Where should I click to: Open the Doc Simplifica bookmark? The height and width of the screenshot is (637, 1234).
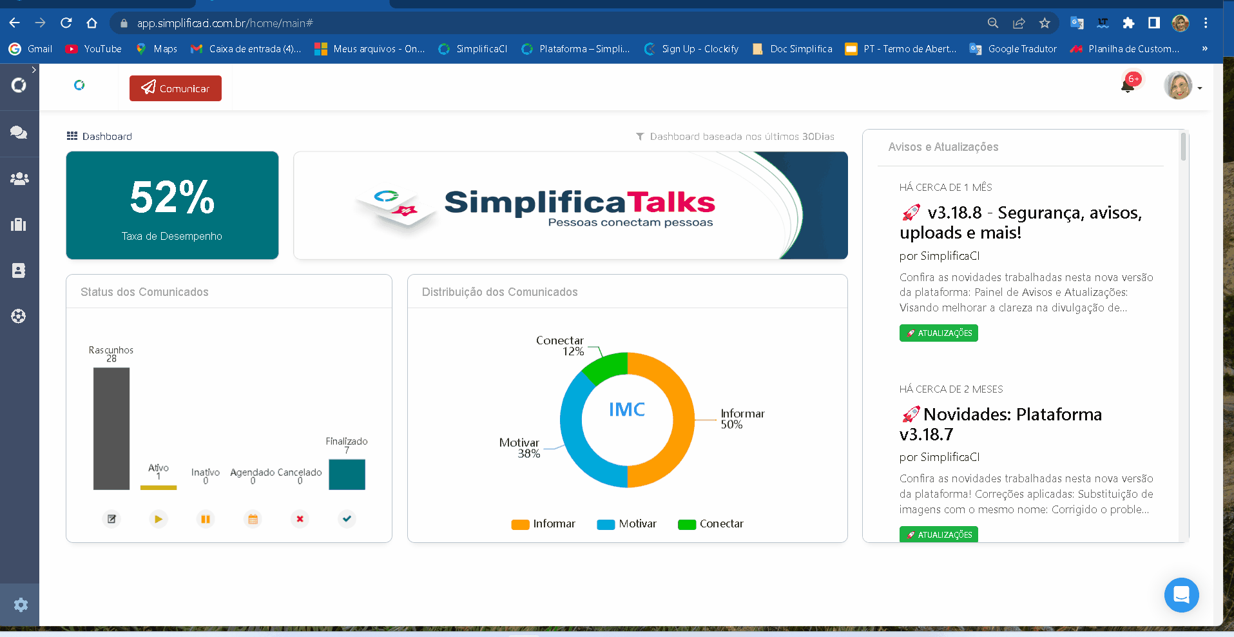[x=793, y=49]
